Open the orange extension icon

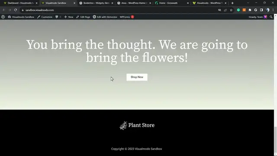coord(244,10)
